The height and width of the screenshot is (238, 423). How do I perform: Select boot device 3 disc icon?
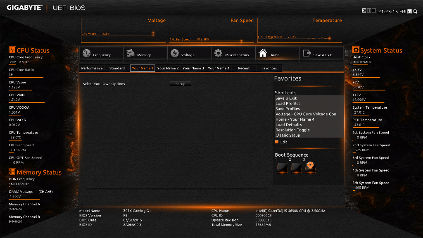tap(310, 167)
